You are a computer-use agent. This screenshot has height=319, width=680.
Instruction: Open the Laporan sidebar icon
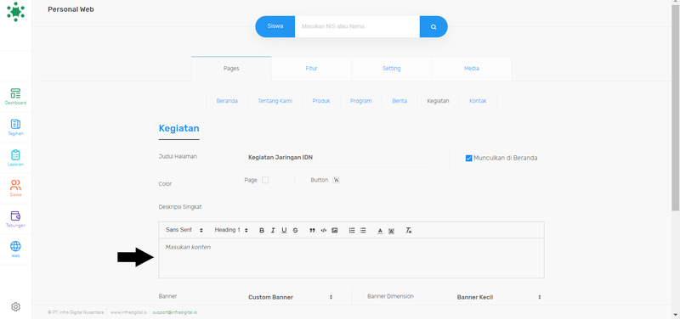pyautogui.click(x=15, y=158)
